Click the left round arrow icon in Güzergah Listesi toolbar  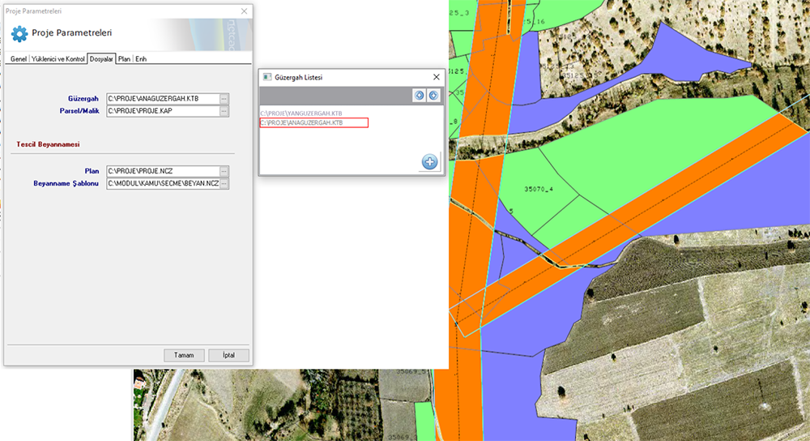[419, 95]
